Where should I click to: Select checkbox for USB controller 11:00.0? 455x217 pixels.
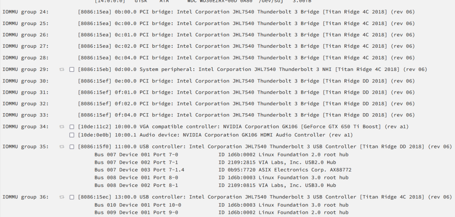point(72,147)
